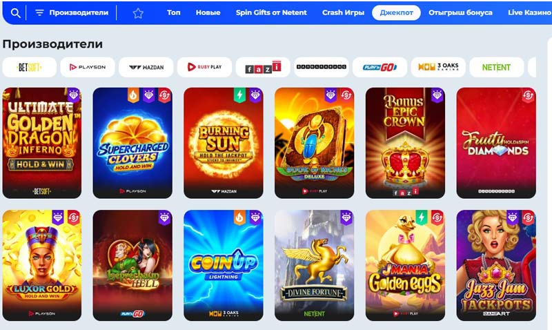Click the flame badge on Supercharged Clovers
The width and height of the screenshot is (552, 330).
[x=133, y=95]
